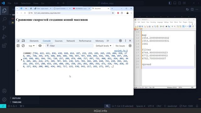Click DevTools inspect element icon
This screenshot has height=113, width=201.
[18, 41]
